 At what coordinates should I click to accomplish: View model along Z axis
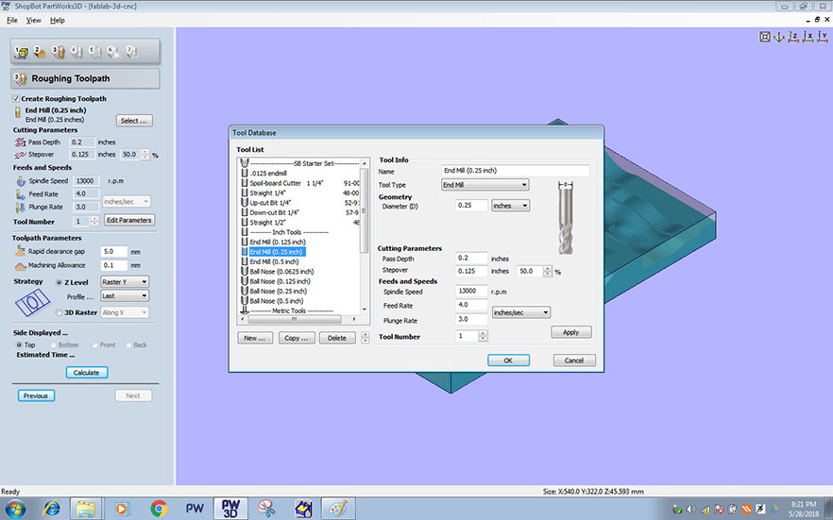(793, 37)
